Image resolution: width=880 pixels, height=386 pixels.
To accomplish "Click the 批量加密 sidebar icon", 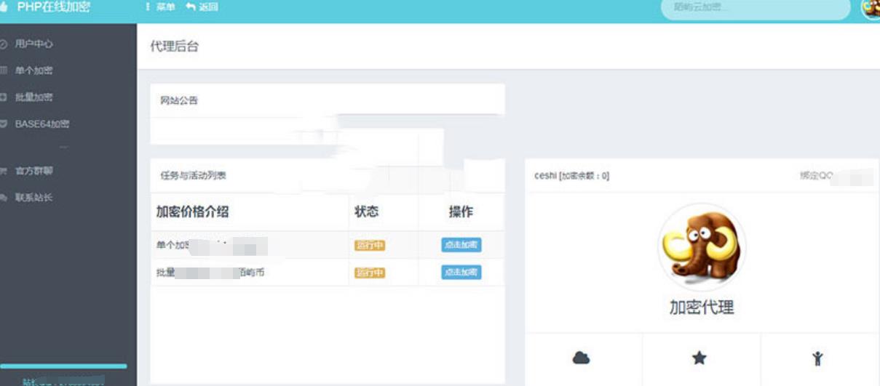I will pyautogui.click(x=4, y=97).
